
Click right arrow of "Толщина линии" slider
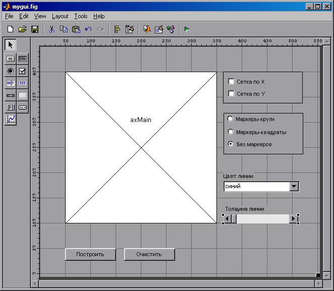293,219
